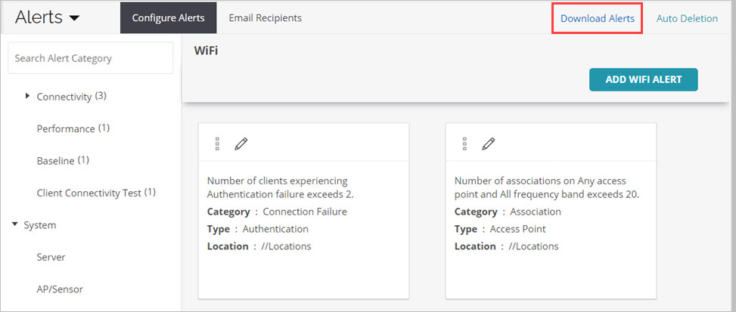This screenshot has height=312, width=736.
Task: Select the Baseline alert category
Action: pos(55,161)
